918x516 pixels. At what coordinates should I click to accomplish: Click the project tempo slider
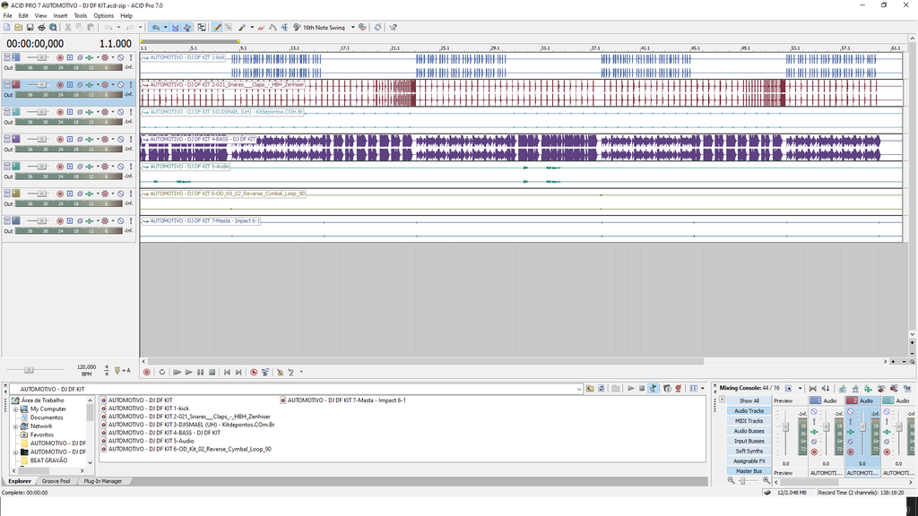click(x=29, y=370)
